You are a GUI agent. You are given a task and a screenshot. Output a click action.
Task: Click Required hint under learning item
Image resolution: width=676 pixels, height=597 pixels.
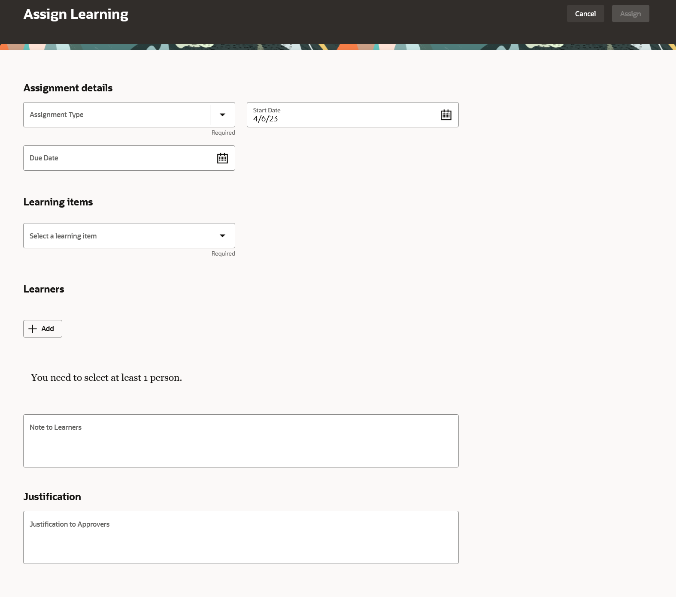[x=223, y=253]
